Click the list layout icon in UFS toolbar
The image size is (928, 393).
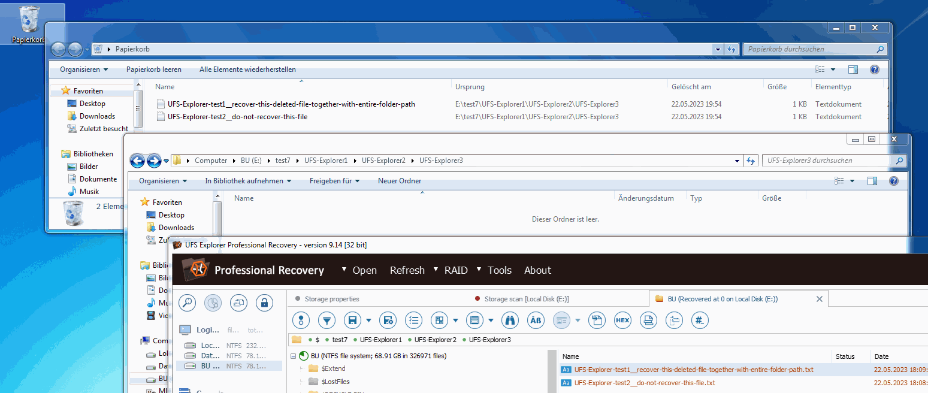(x=475, y=321)
